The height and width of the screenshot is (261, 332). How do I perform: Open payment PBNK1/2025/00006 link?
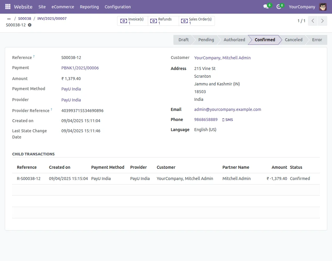[80, 68]
